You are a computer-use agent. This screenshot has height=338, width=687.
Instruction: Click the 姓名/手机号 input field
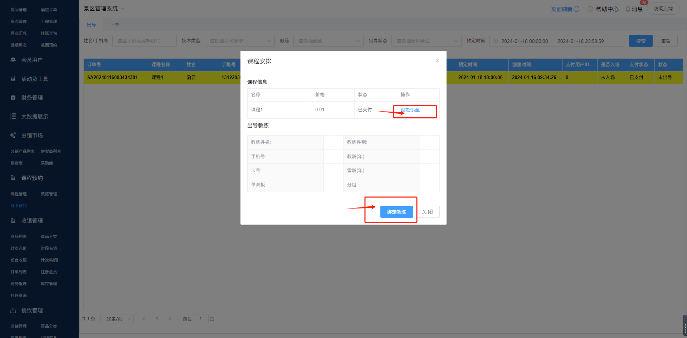[x=144, y=41]
